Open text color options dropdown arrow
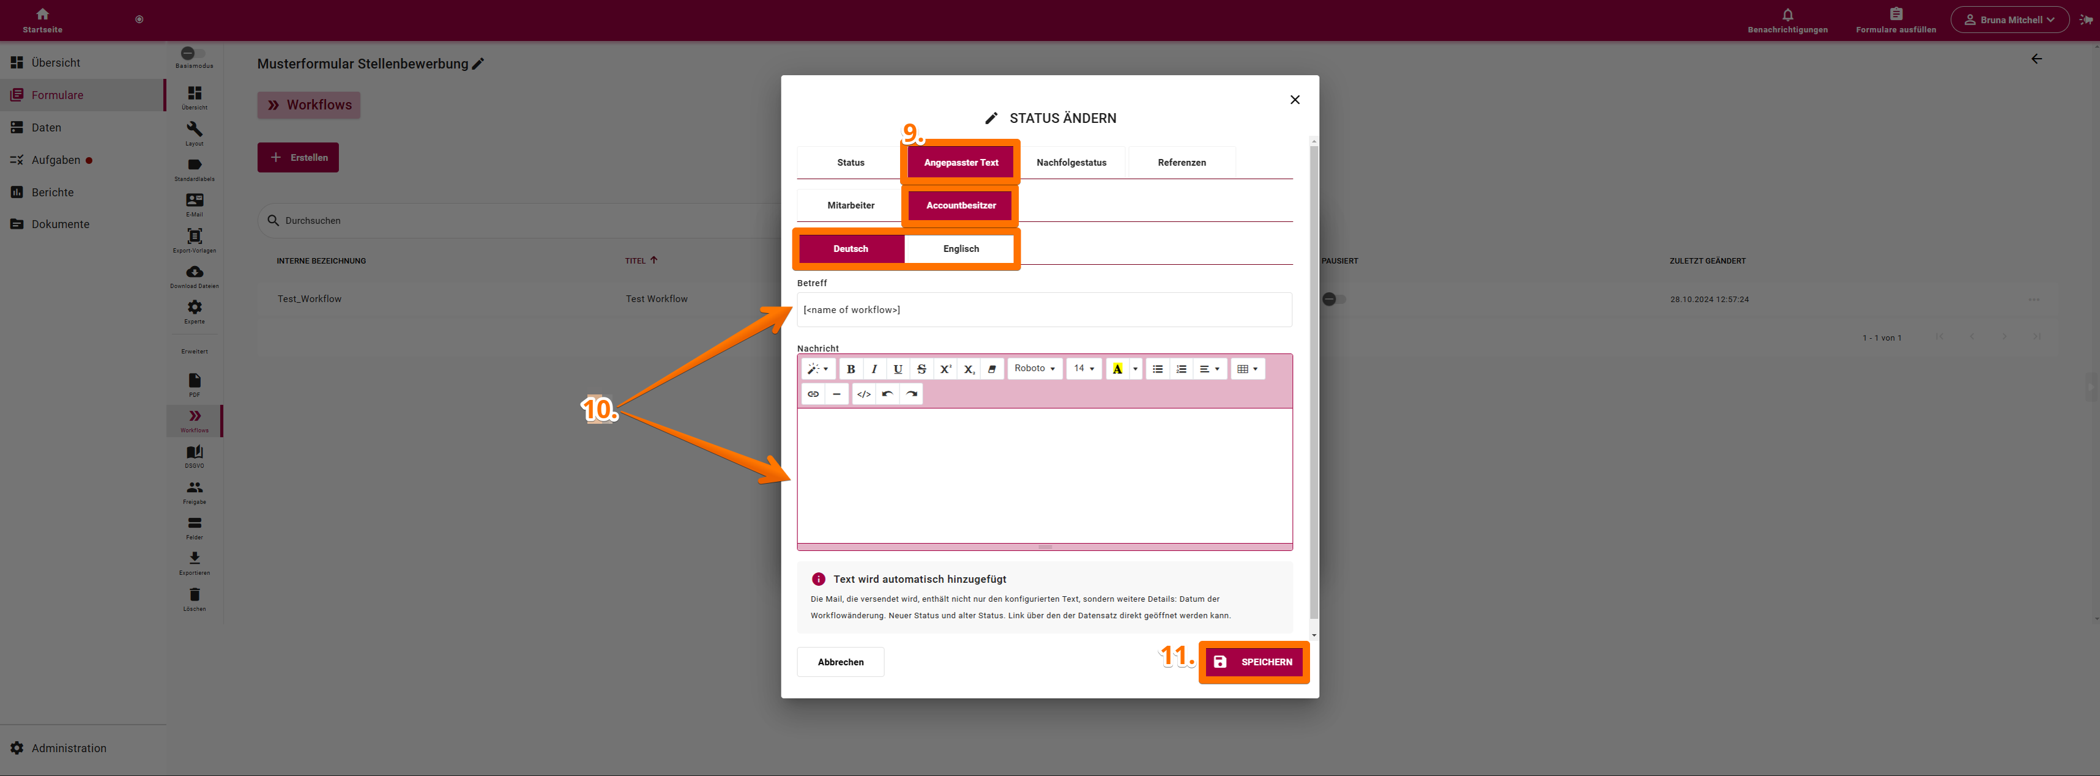2100x776 pixels. click(1135, 369)
